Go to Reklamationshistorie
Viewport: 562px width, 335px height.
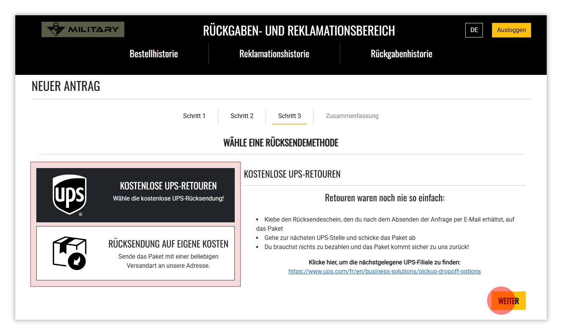tap(274, 54)
